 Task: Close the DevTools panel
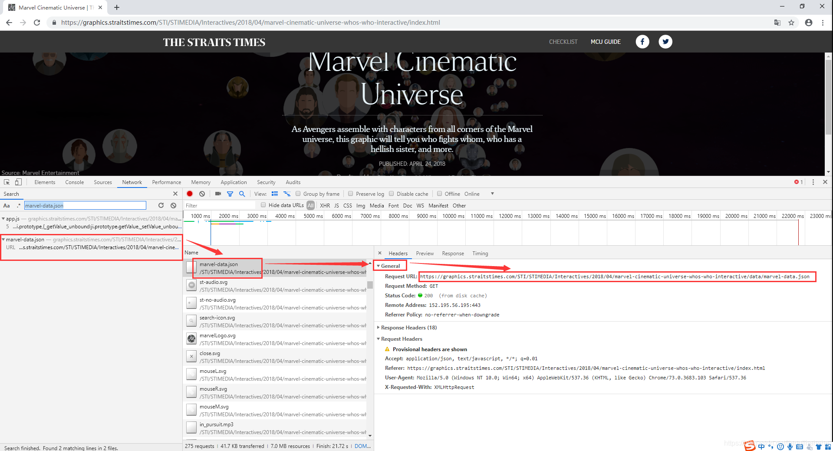pyautogui.click(x=825, y=182)
